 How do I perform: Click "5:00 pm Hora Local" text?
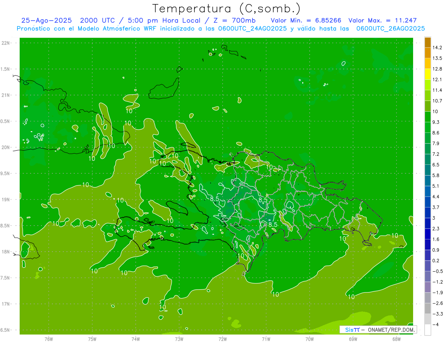click(x=164, y=21)
